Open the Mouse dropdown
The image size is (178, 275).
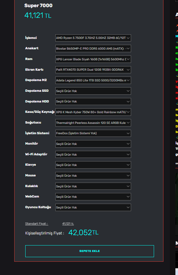click(93, 175)
